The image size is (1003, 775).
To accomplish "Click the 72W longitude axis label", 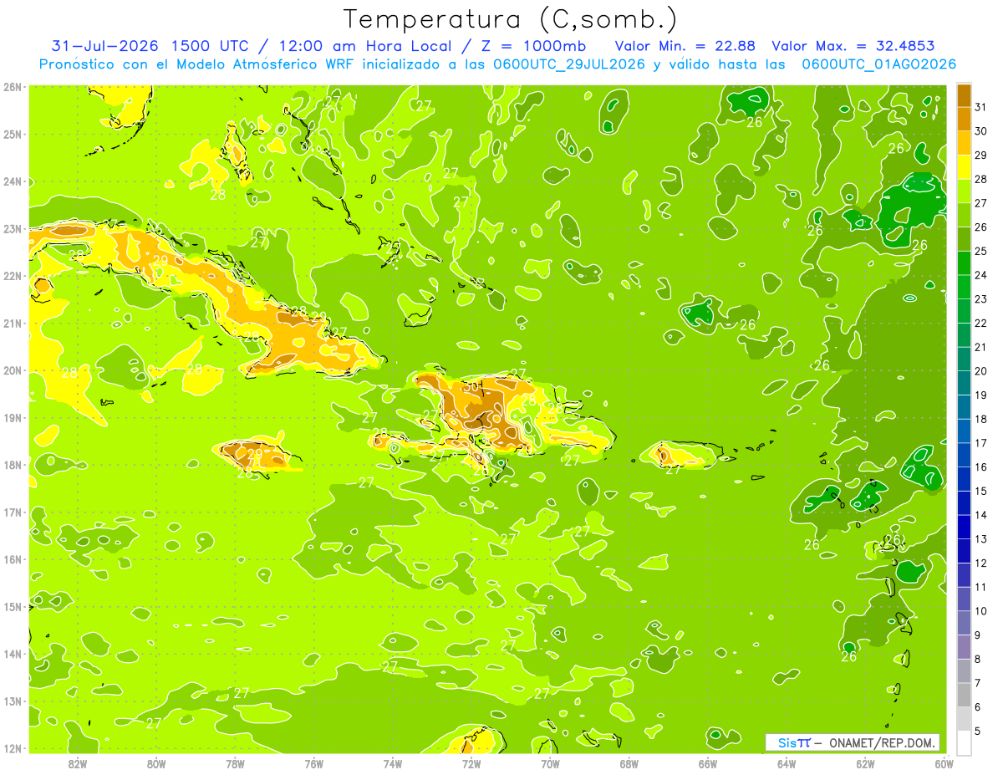I will 471,763.
